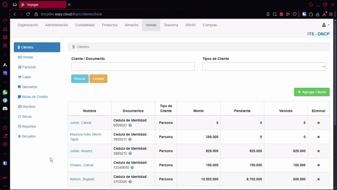
Task: Click verified check icon beside document 3893211
Action: click(130, 139)
